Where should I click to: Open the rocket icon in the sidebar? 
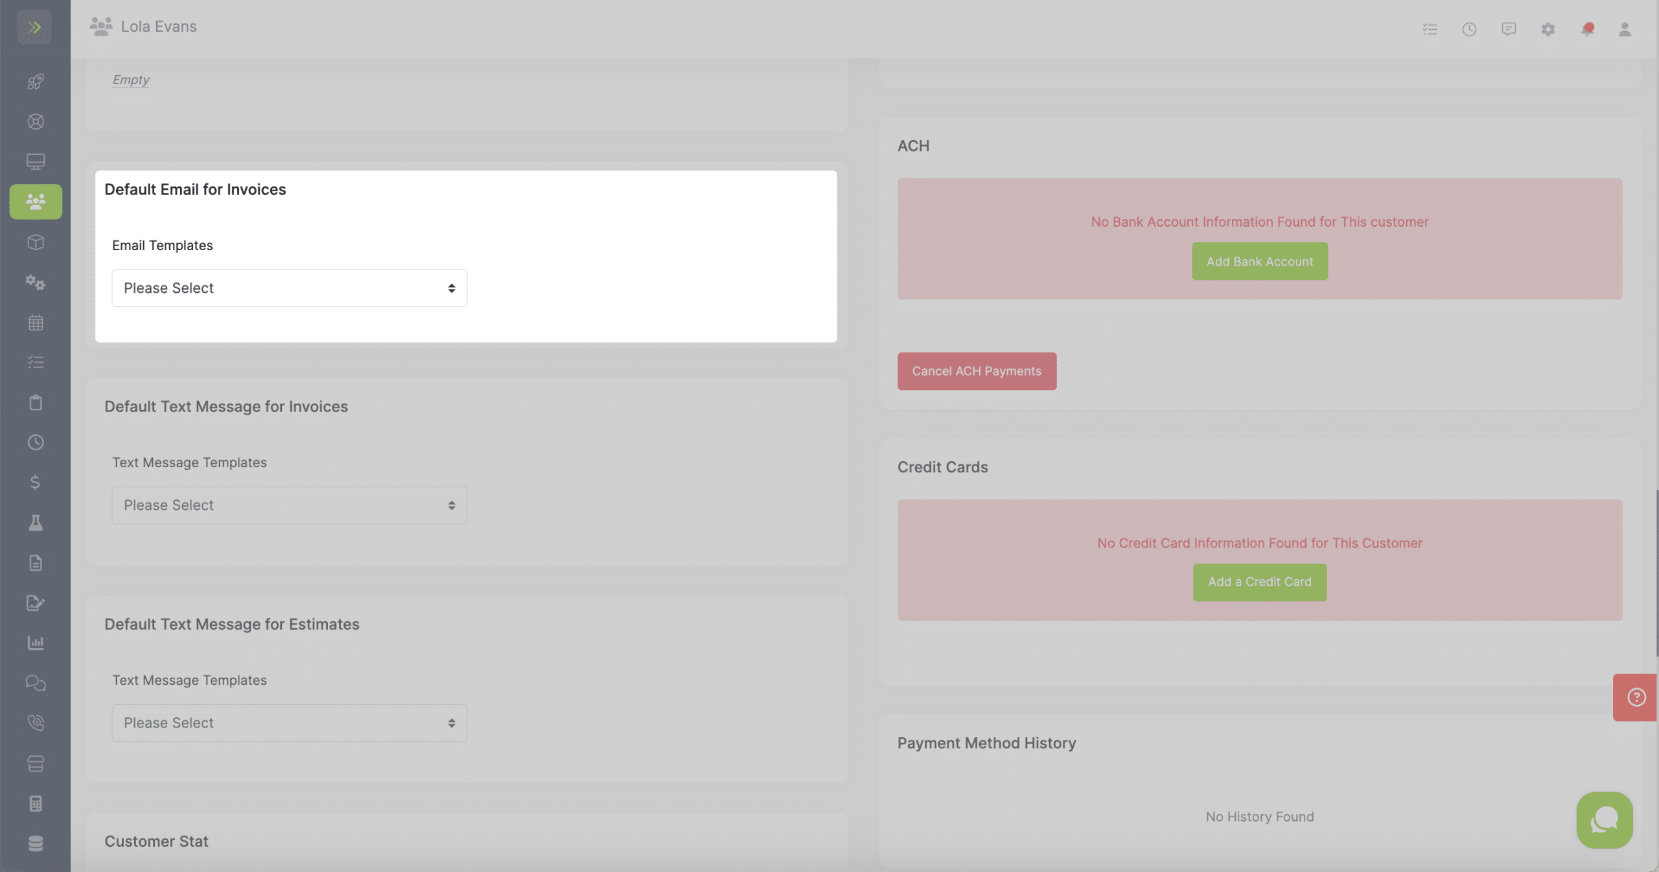point(36,82)
